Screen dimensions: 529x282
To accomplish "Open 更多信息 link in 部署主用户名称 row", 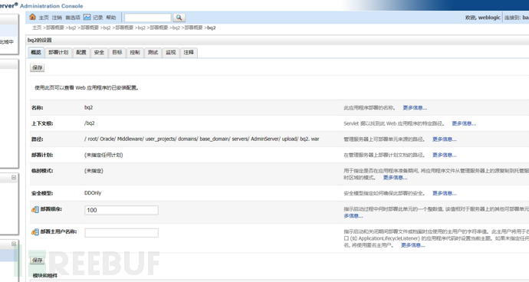I will click(413, 245).
